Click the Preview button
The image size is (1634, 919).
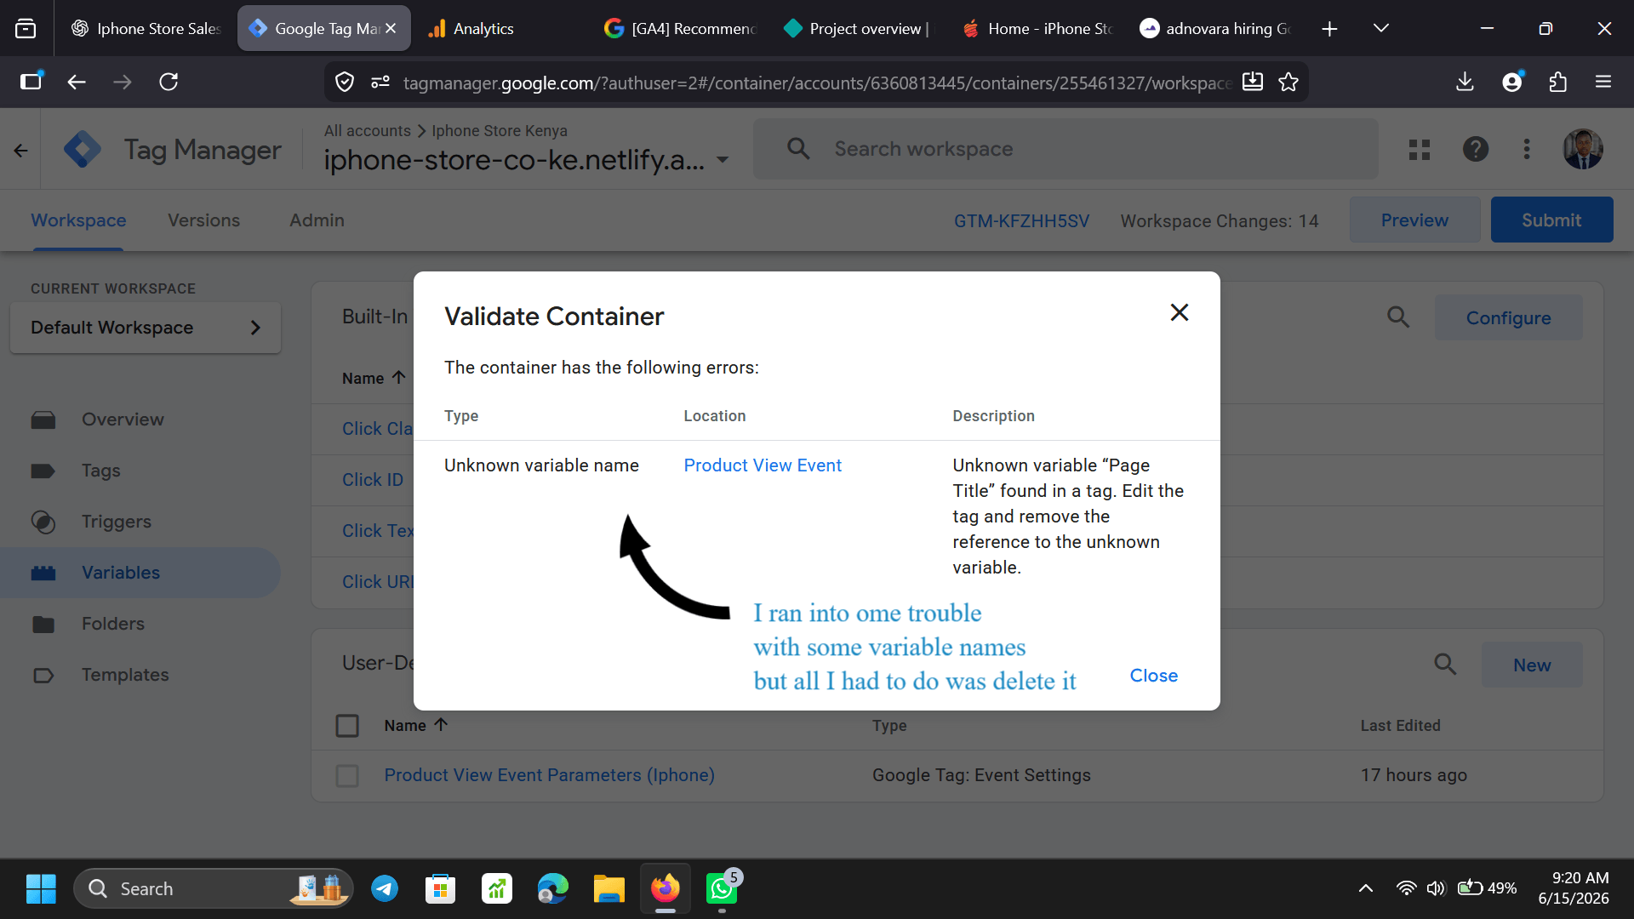point(1414,220)
